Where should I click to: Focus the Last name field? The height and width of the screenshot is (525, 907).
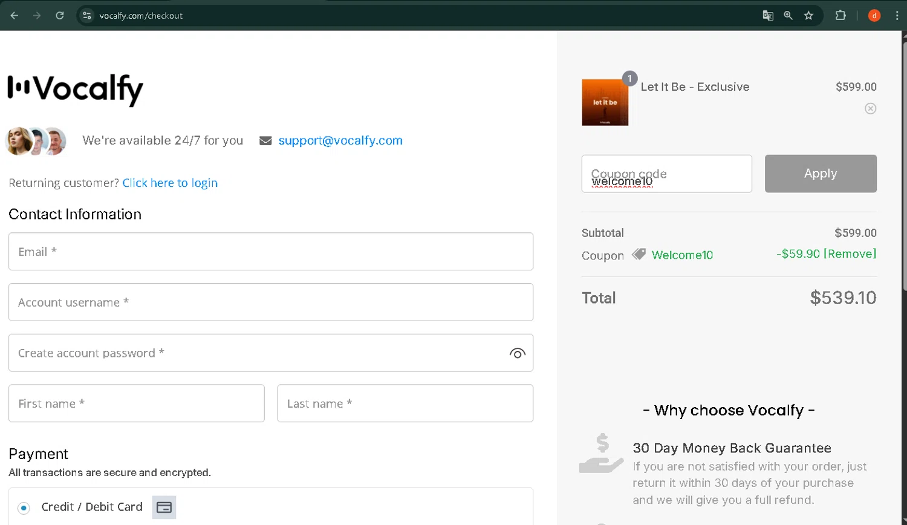(405, 403)
